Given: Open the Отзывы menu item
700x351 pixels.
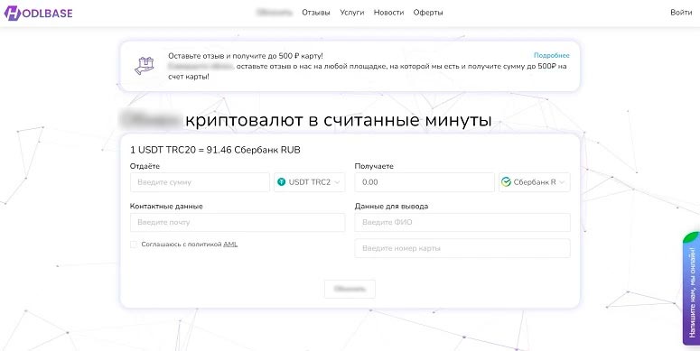Looking at the screenshot, I should tap(315, 13).
